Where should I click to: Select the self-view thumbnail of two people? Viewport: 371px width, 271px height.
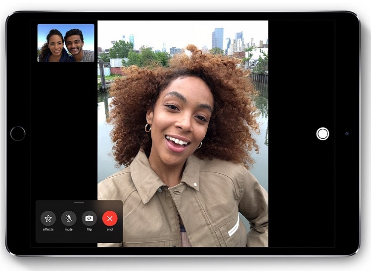[x=66, y=43]
